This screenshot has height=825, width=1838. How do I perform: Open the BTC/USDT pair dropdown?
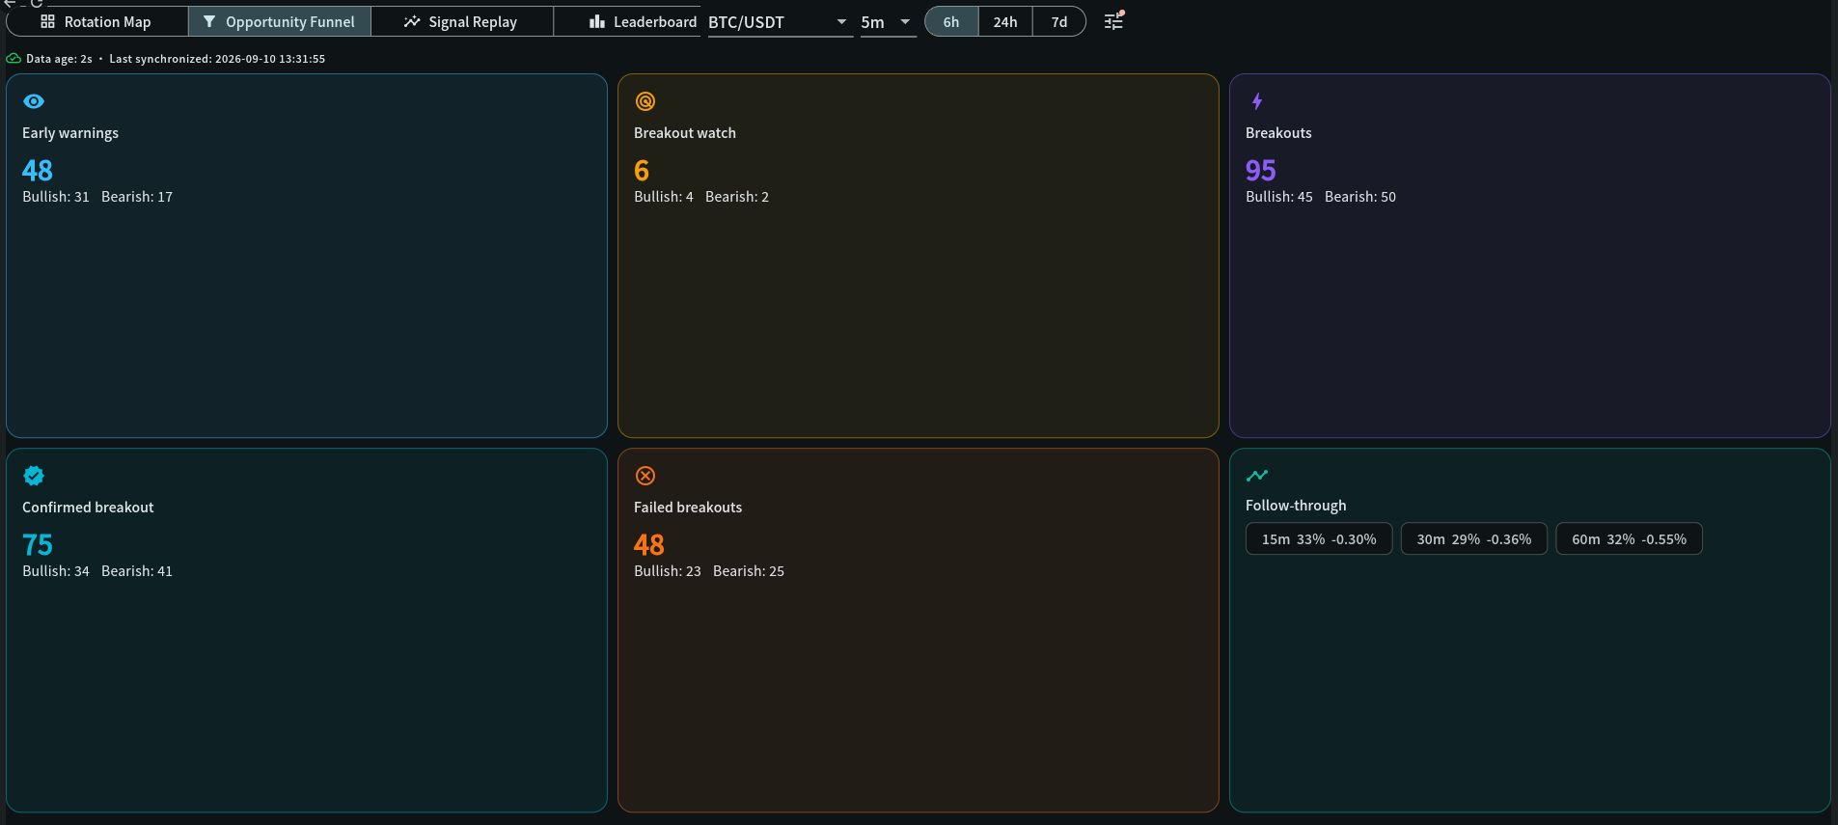[781, 22]
